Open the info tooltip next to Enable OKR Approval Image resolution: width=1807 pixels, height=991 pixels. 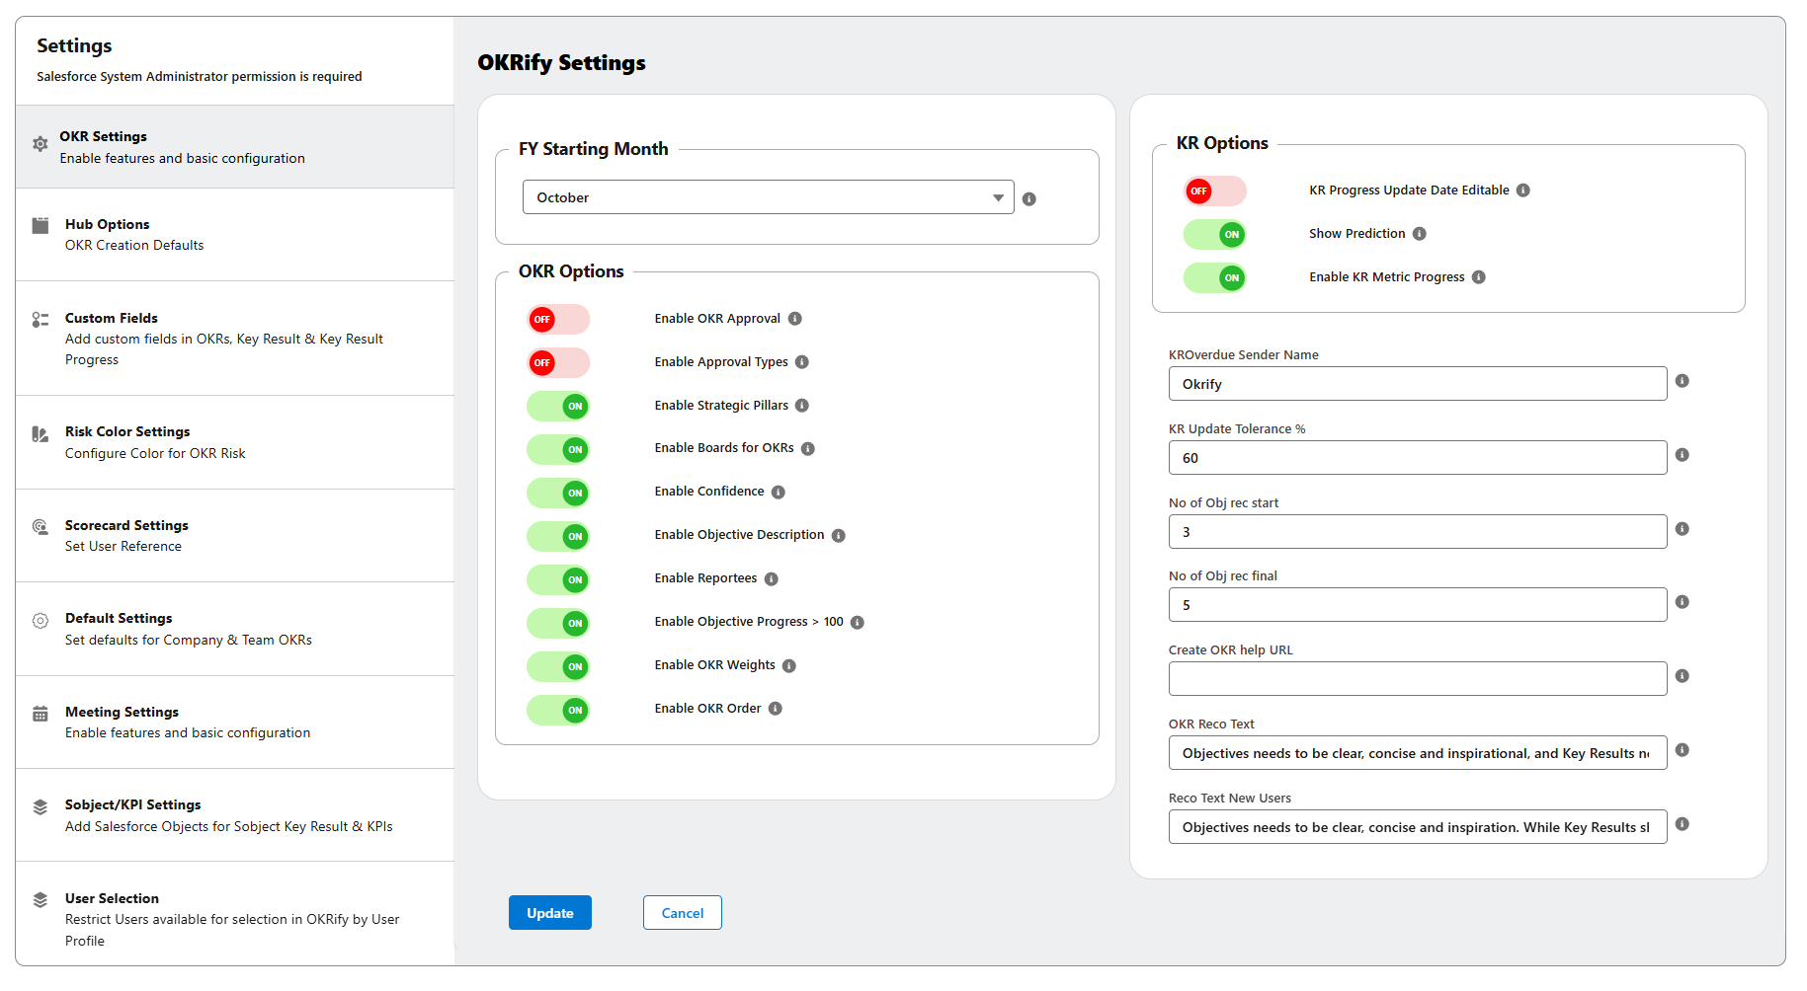click(x=795, y=318)
